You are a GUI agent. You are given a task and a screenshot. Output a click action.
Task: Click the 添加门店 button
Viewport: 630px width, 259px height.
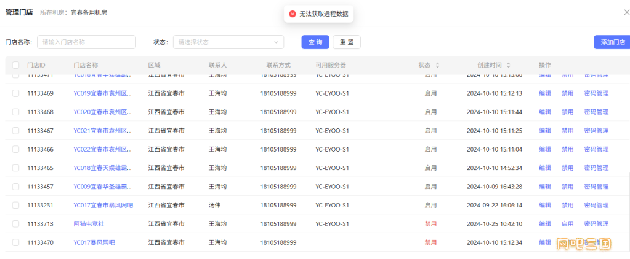[x=612, y=42]
